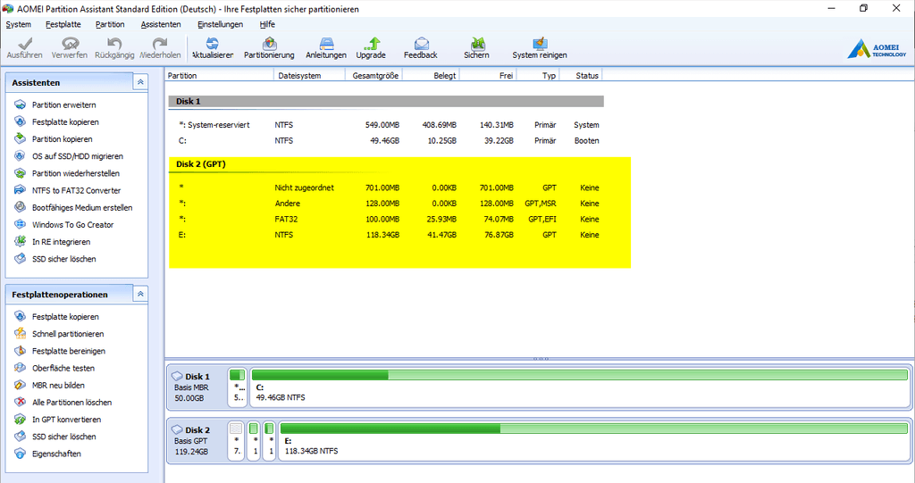Click the In GPT konvertieren icon
915x483 pixels.
click(x=20, y=420)
